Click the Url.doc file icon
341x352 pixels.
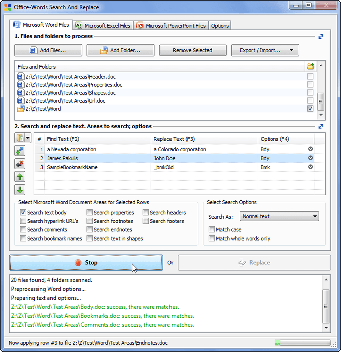tap(20, 101)
